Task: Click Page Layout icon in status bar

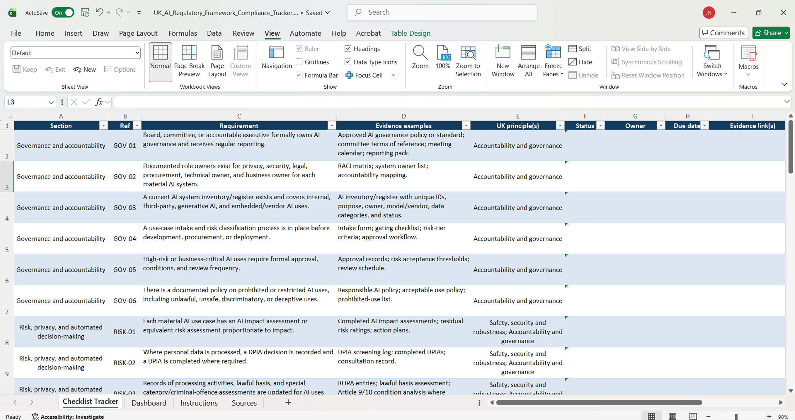Action: (x=672, y=416)
